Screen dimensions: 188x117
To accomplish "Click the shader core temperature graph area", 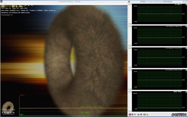I will (x=160, y=79).
